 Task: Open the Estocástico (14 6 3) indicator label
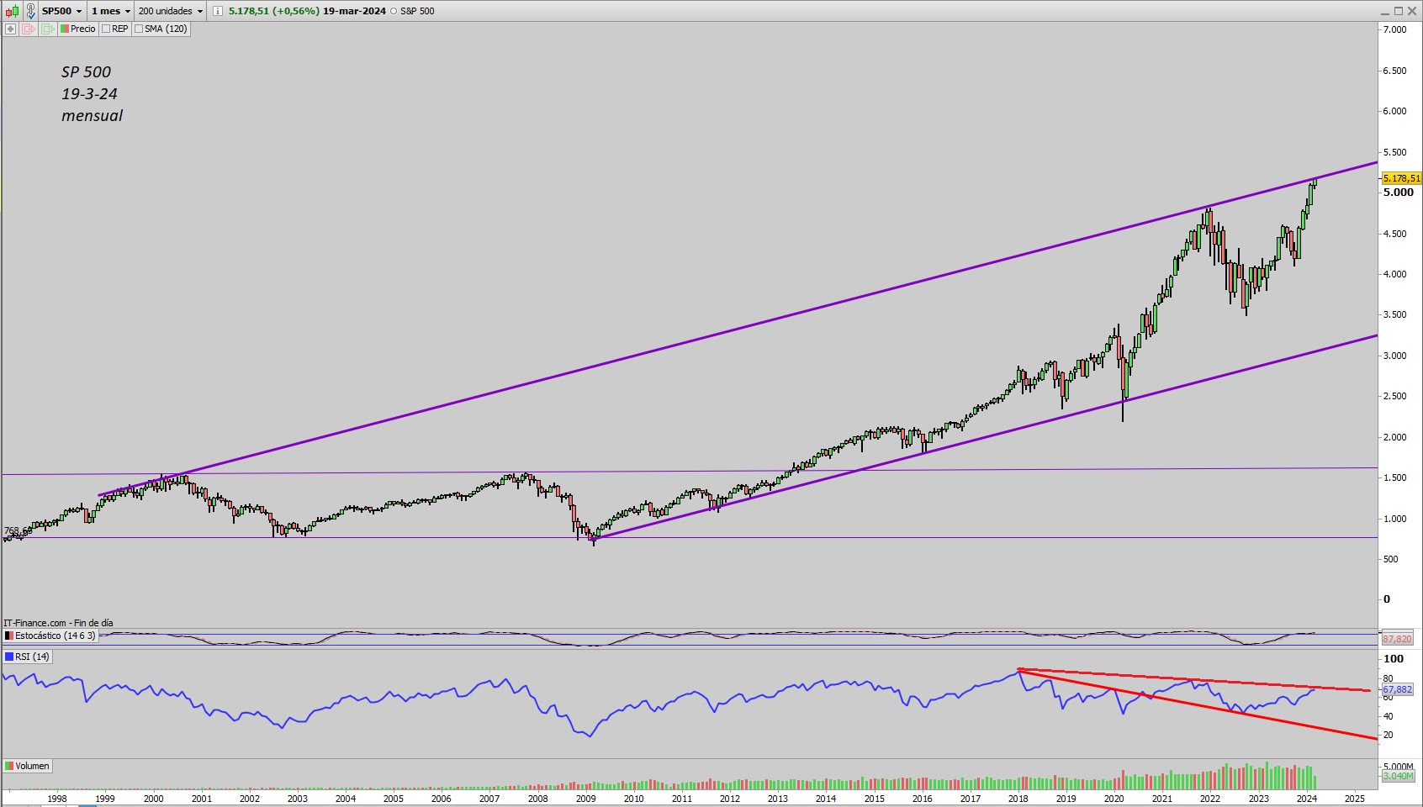point(51,636)
